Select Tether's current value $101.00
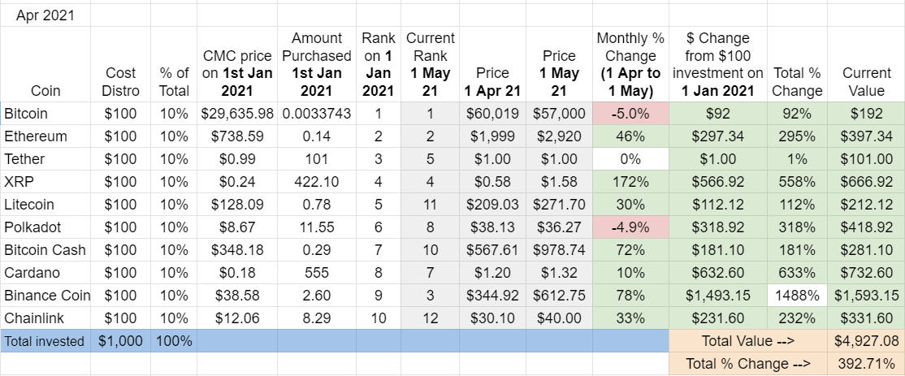The width and height of the screenshot is (905, 376). [866, 159]
